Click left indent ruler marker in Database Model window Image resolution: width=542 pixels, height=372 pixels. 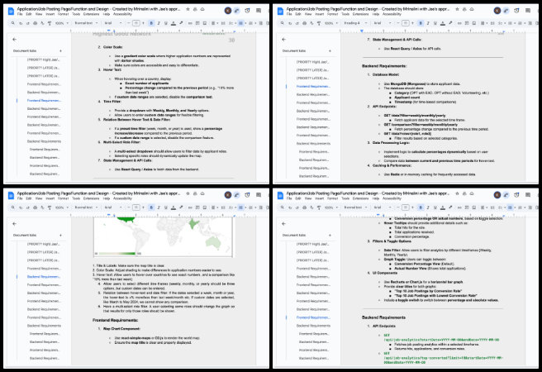point(362,31)
